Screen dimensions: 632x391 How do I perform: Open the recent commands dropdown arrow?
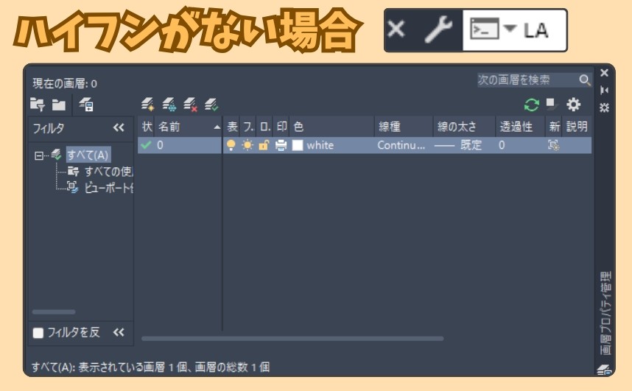(510, 29)
